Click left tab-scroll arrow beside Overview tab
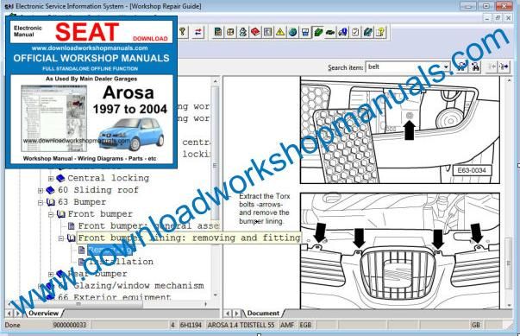Image resolution: width=520 pixels, height=336 pixels. (9, 313)
